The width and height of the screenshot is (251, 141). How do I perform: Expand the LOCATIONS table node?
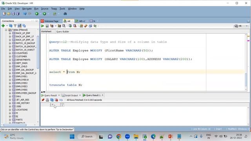pyautogui.click(x=10, y=110)
